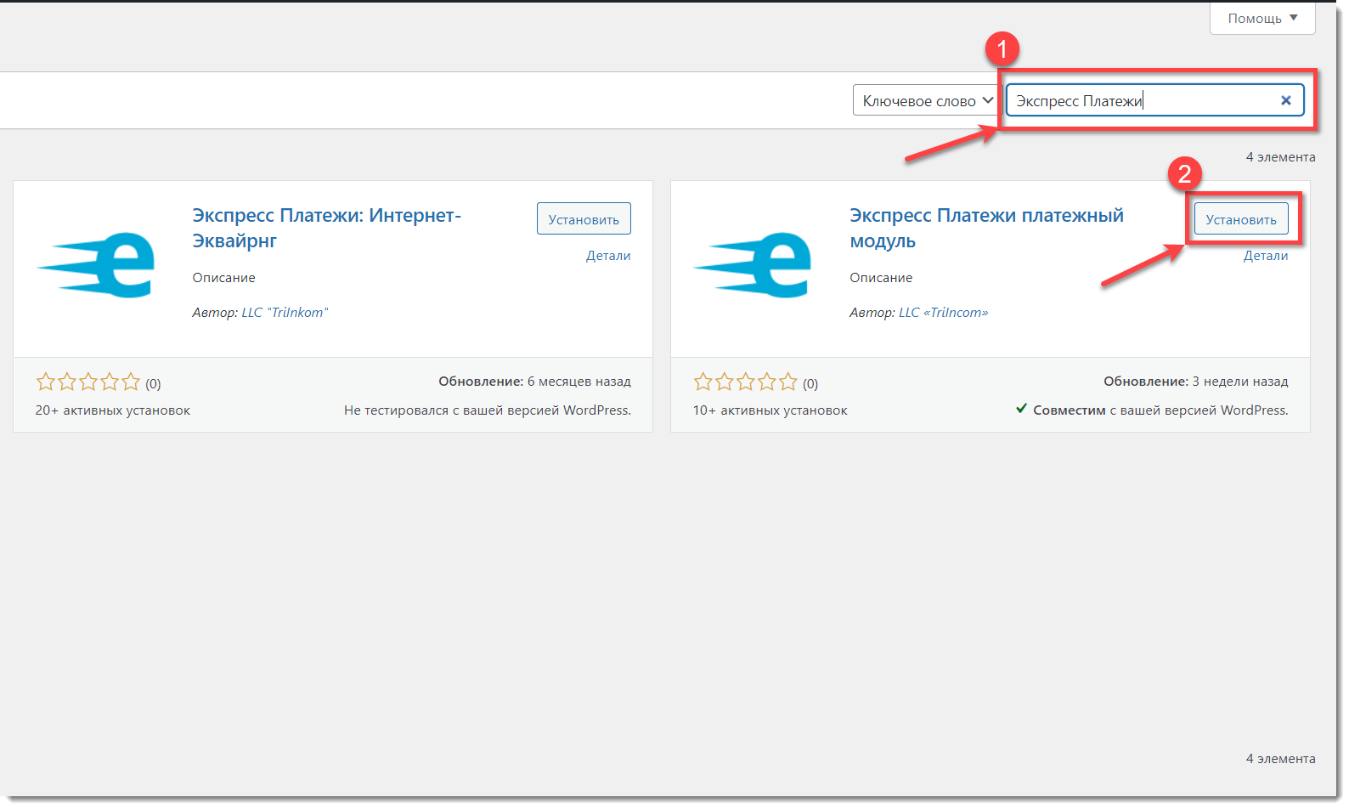
Task: Click "Не тестировался с вашей версией WordPress." text
Action: point(488,410)
